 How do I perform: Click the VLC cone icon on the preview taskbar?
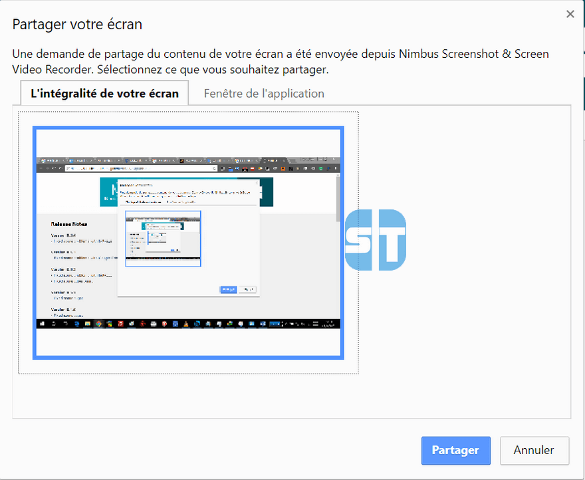point(185,324)
